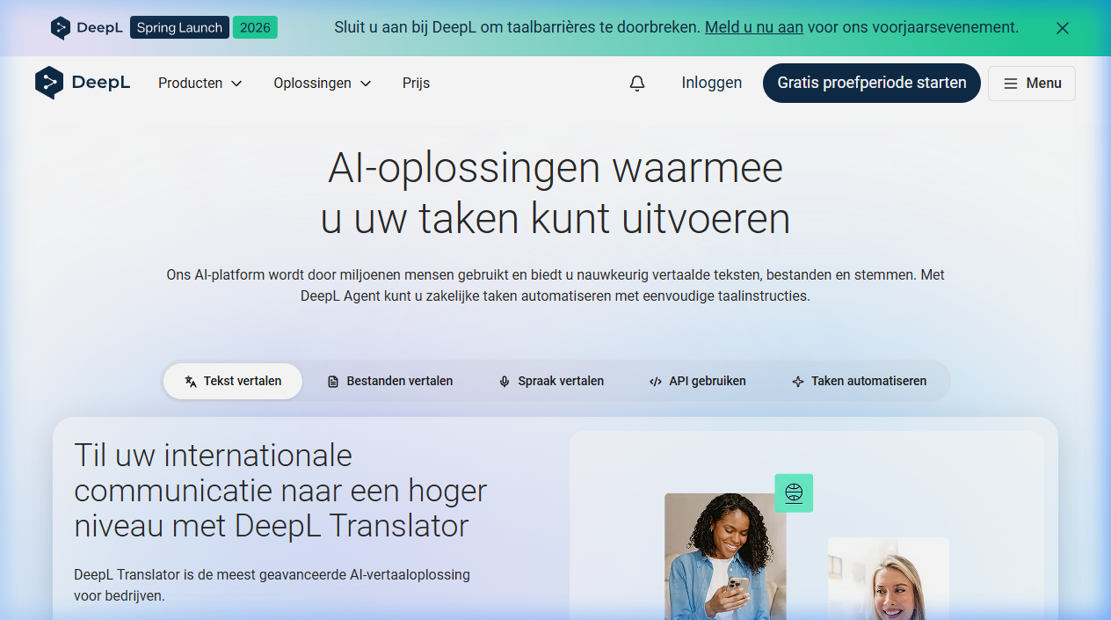Start the free trial via Gratis proefperiode starten
Viewport: 1111px width, 620px height.
point(871,84)
